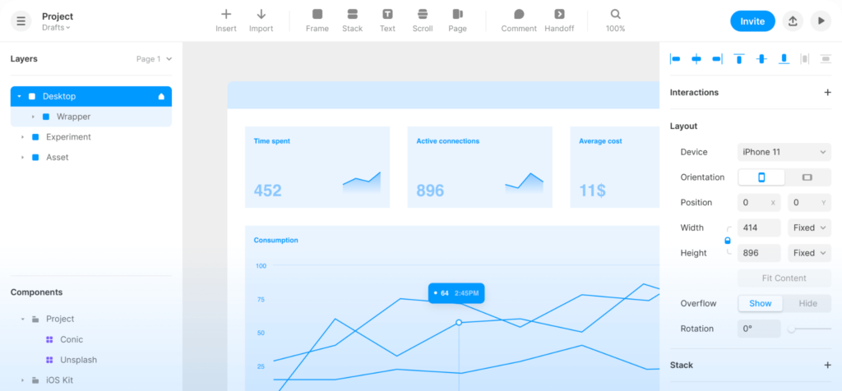Click the Fit Content button

784,278
